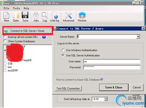
Task: Focus the User name field containing sa
Action: click(112, 61)
